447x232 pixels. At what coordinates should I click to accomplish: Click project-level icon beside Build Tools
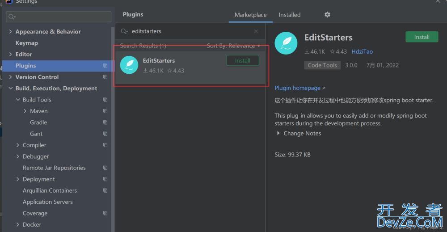[105, 100]
